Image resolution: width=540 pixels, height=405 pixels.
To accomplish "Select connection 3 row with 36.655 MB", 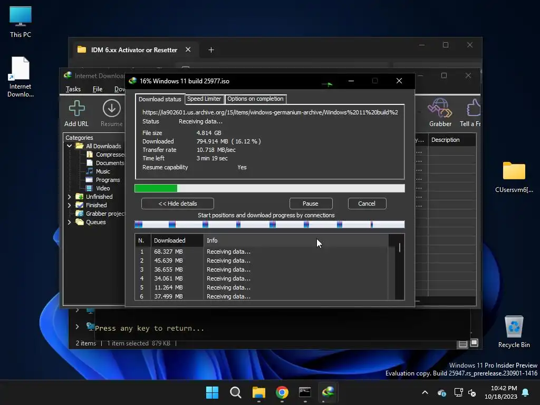I will [262, 269].
